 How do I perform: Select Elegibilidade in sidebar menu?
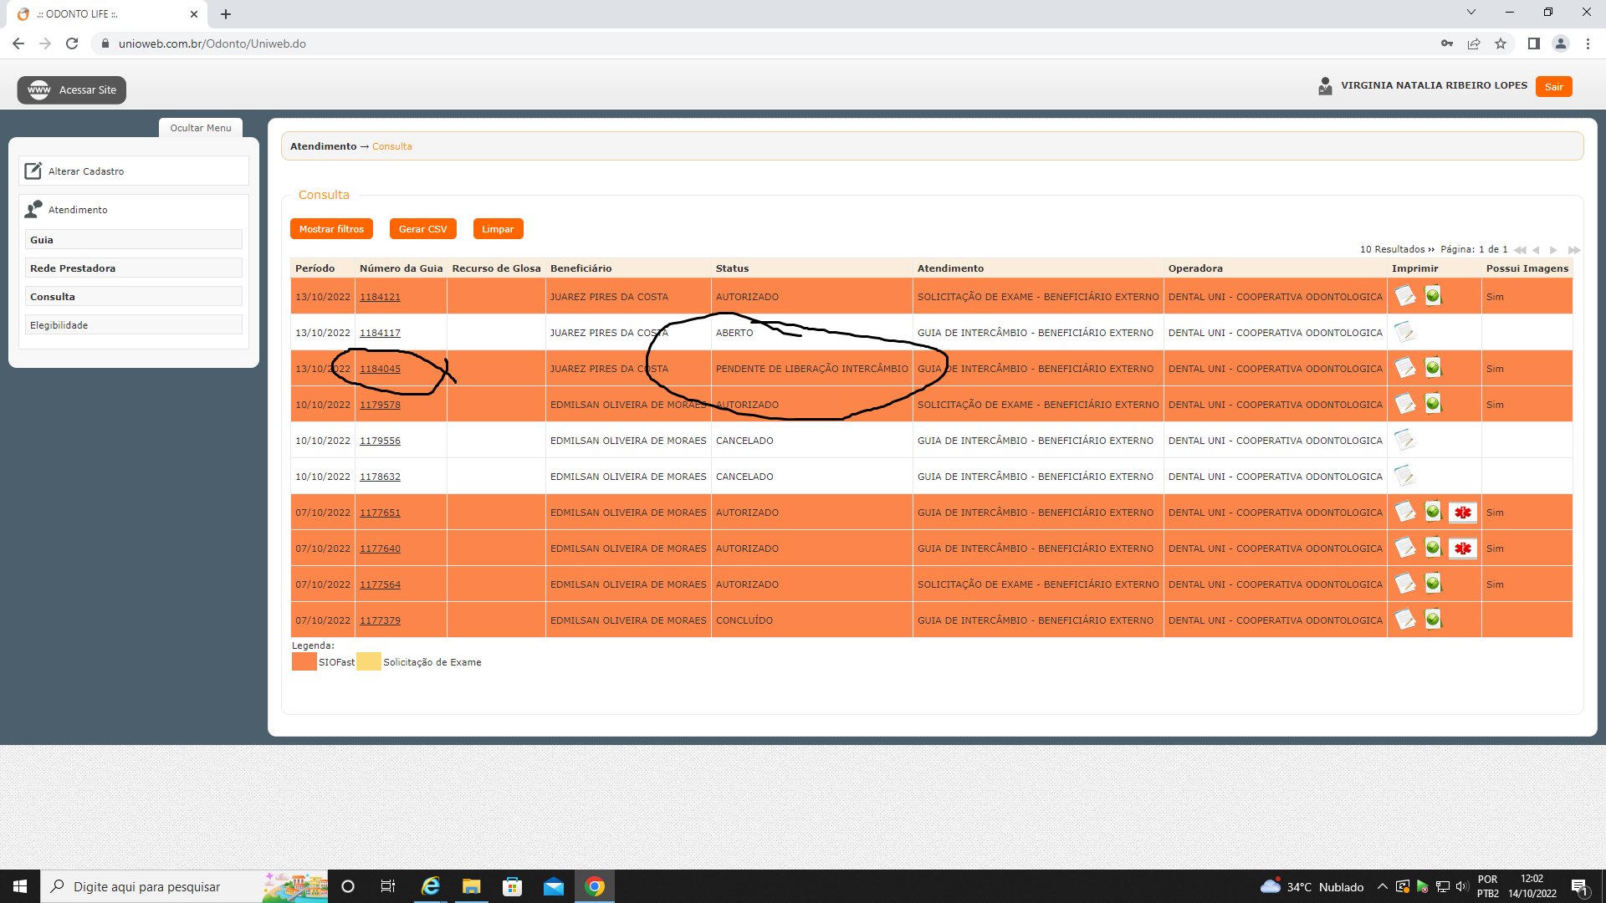click(x=134, y=325)
